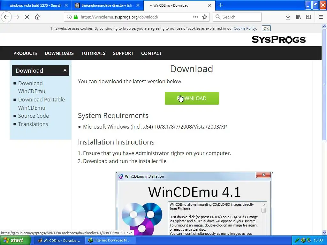This screenshot has height=245, width=327.
Task: Open the Firefox home page icon
Action: coord(37,17)
